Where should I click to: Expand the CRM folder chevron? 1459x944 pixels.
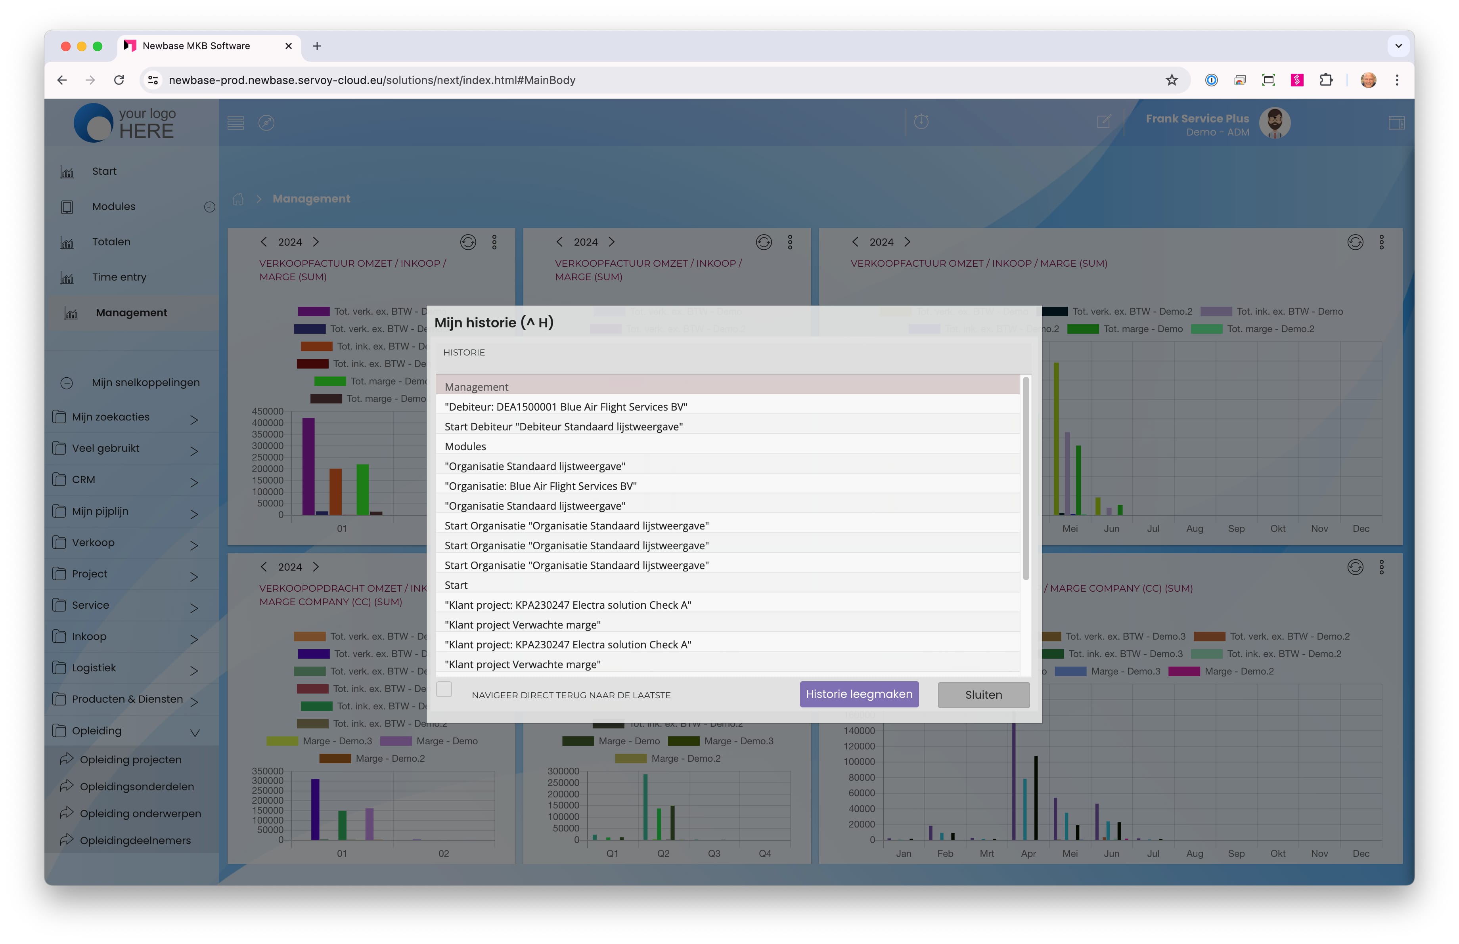click(194, 482)
